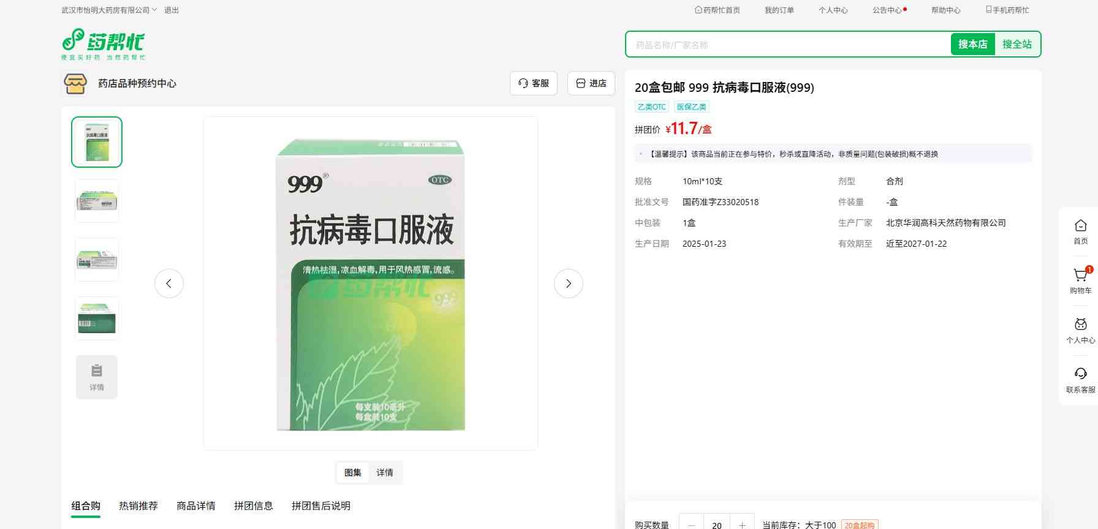Switch image view to 图集
Screen dimensions: 1098x529
pos(353,473)
